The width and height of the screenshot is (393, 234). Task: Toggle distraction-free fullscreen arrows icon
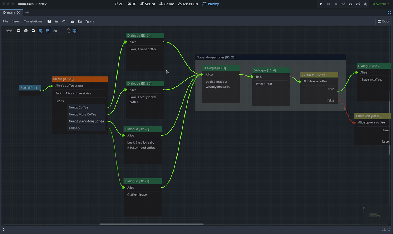point(389,12)
